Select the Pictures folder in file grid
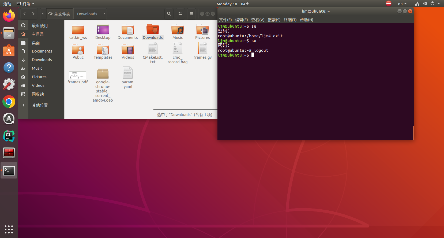 (x=202, y=32)
